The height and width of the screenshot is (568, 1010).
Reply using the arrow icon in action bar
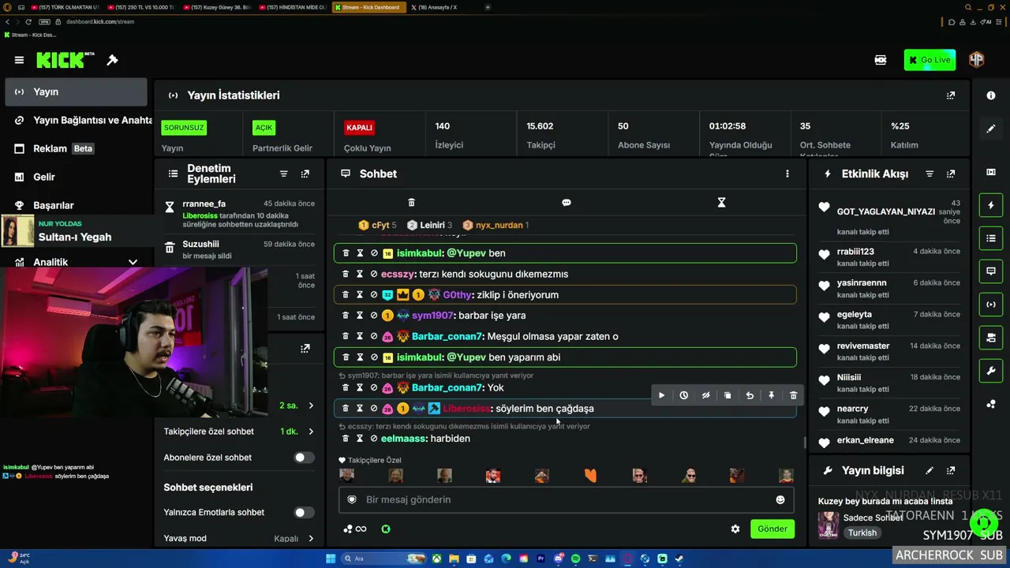tap(750, 395)
